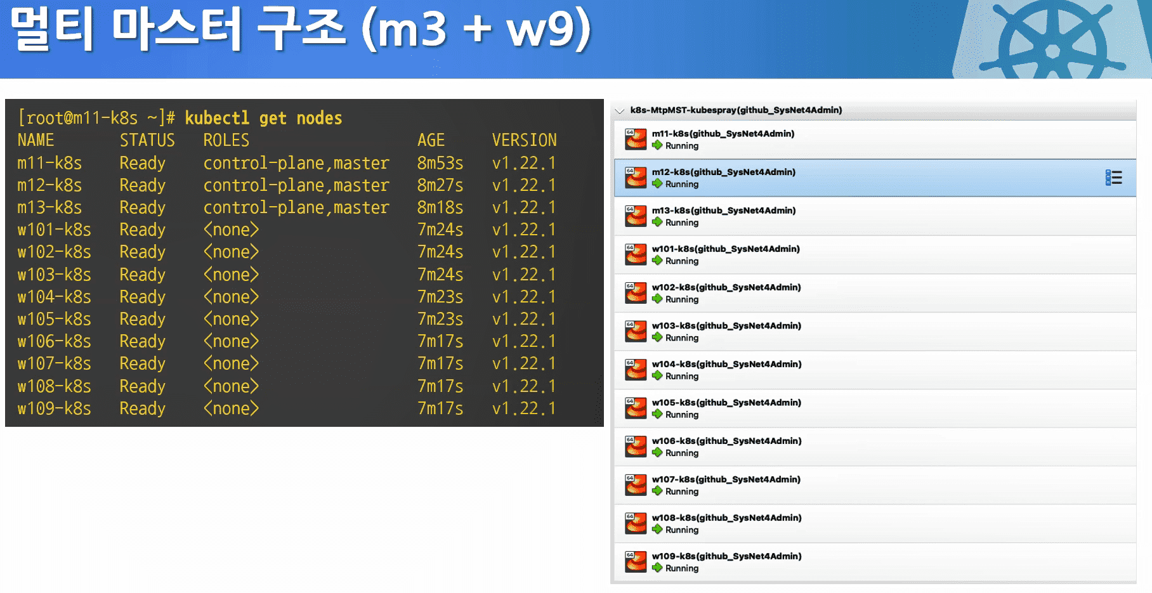Click the VERSION column header in terminal
This screenshot has height=593, width=1152.
[x=525, y=140]
